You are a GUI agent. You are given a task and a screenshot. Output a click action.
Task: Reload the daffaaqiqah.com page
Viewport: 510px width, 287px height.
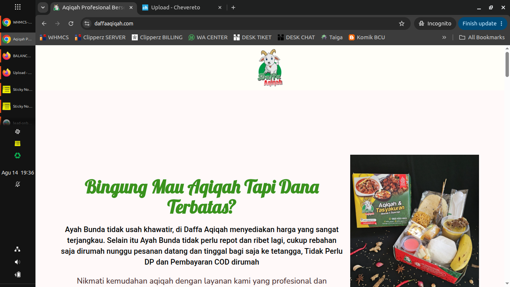(71, 24)
